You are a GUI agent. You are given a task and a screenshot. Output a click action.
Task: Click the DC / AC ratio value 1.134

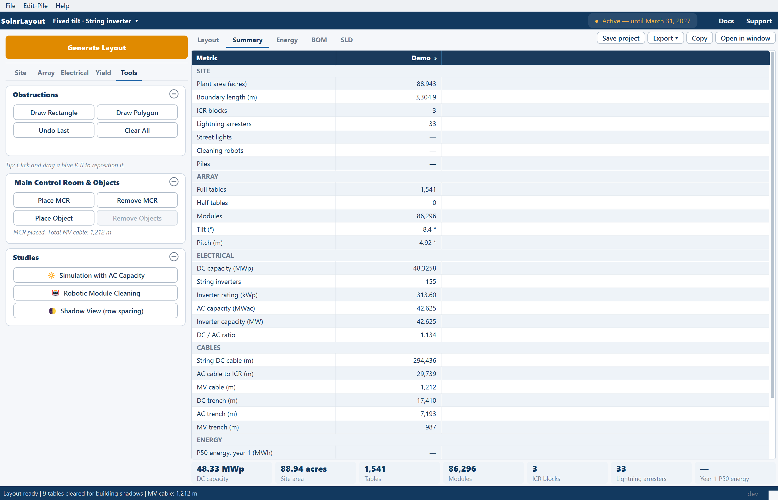click(x=428, y=335)
